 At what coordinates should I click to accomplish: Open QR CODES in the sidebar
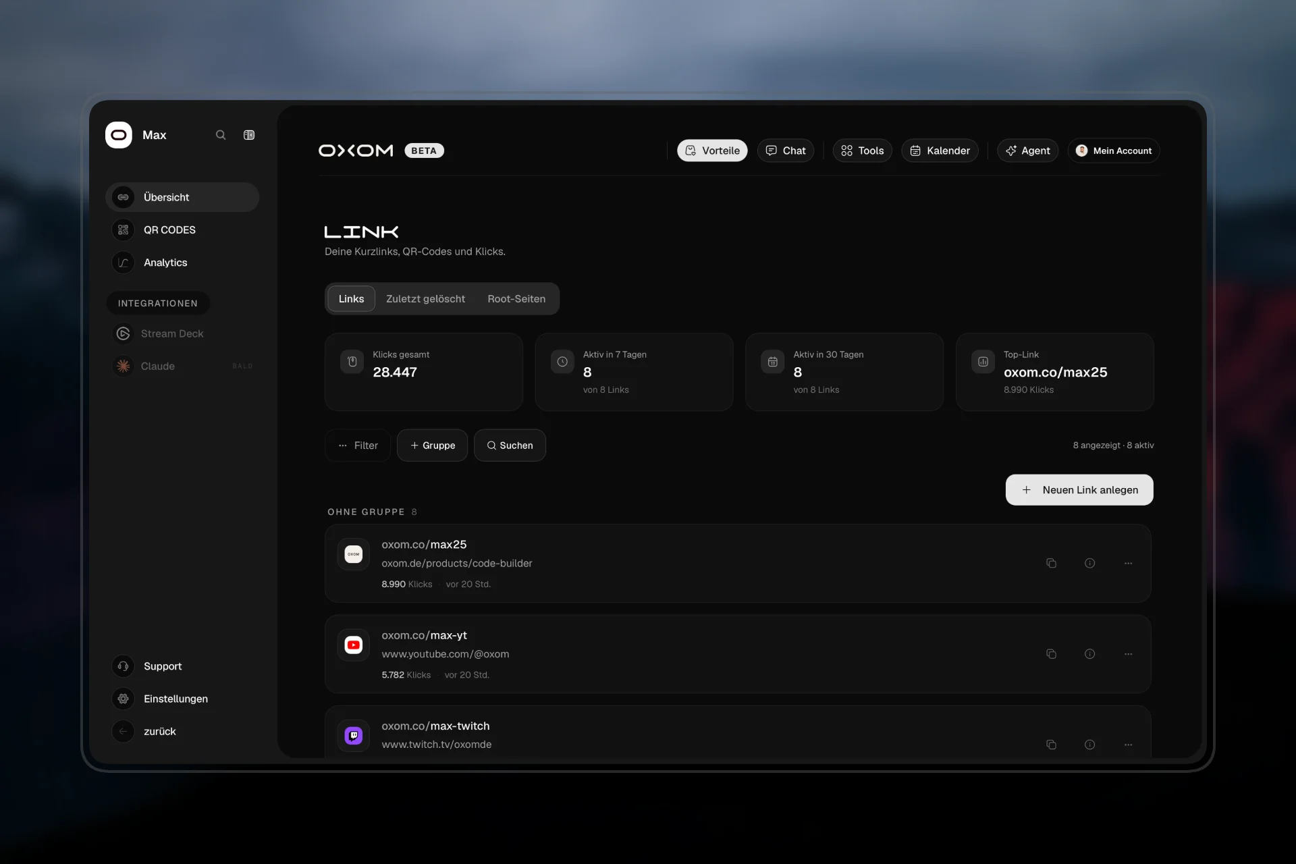[x=182, y=230]
